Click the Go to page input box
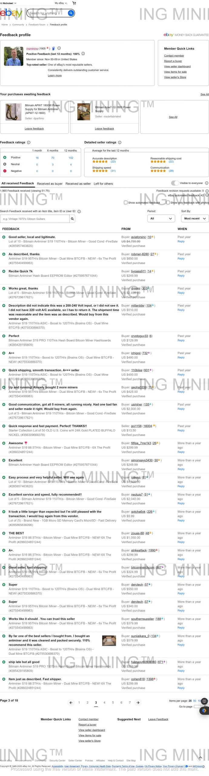 pyautogui.click(x=197, y=707)
